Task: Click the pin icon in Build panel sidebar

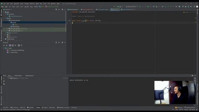Action: [4, 81]
